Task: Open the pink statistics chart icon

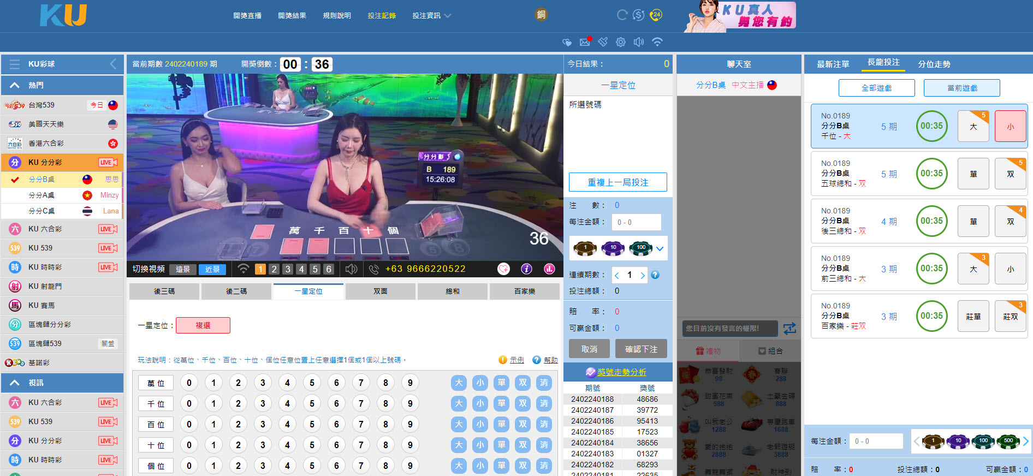Action: click(x=549, y=269)
